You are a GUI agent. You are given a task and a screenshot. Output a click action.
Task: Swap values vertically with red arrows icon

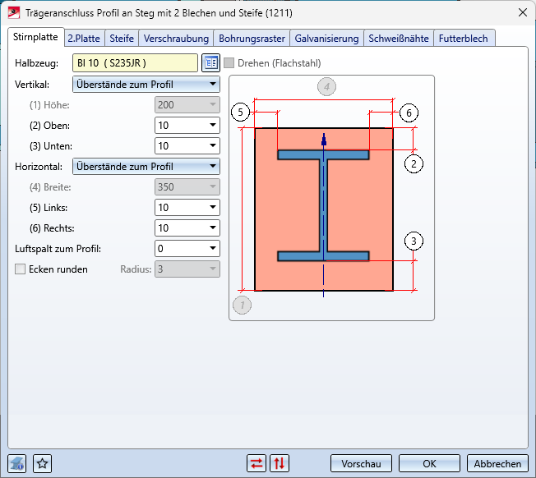coord(280,464)
